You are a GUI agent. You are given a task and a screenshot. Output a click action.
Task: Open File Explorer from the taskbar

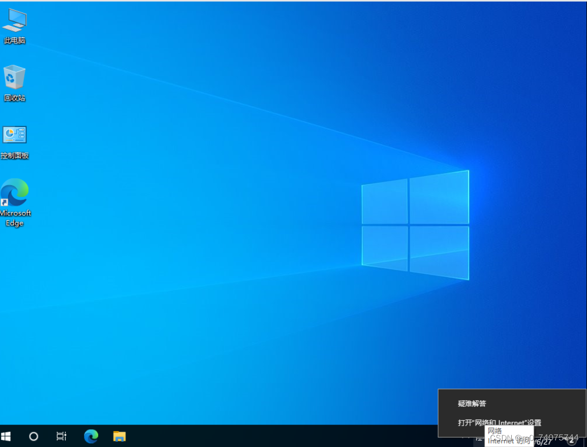(119, 436)
